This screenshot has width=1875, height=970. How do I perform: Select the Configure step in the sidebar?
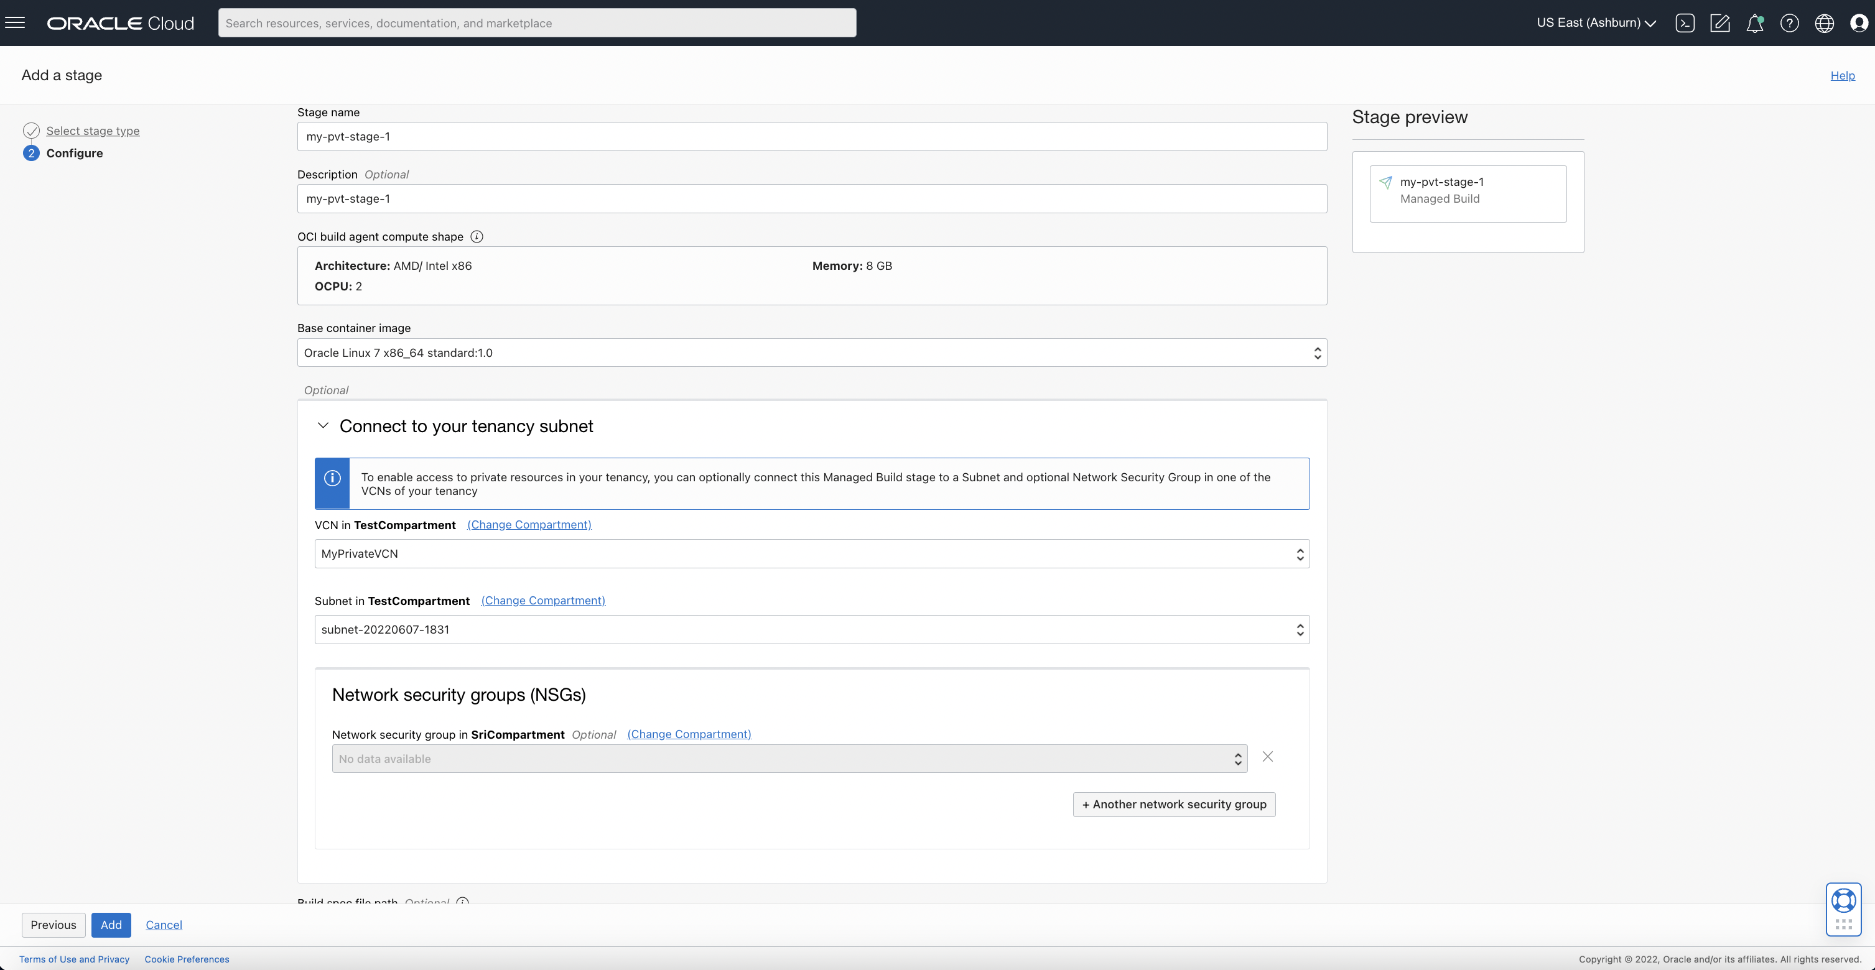point(75,153)
